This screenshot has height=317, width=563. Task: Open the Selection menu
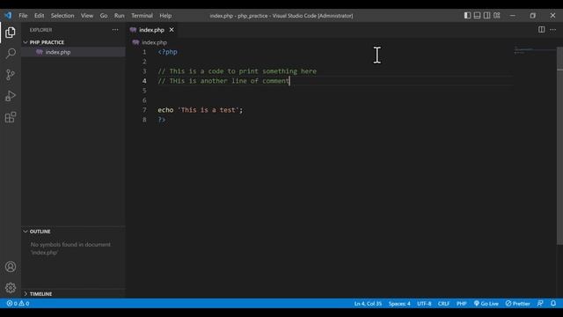62,16
